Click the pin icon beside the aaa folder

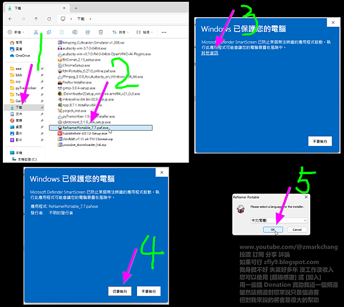[x=42, y=69]
